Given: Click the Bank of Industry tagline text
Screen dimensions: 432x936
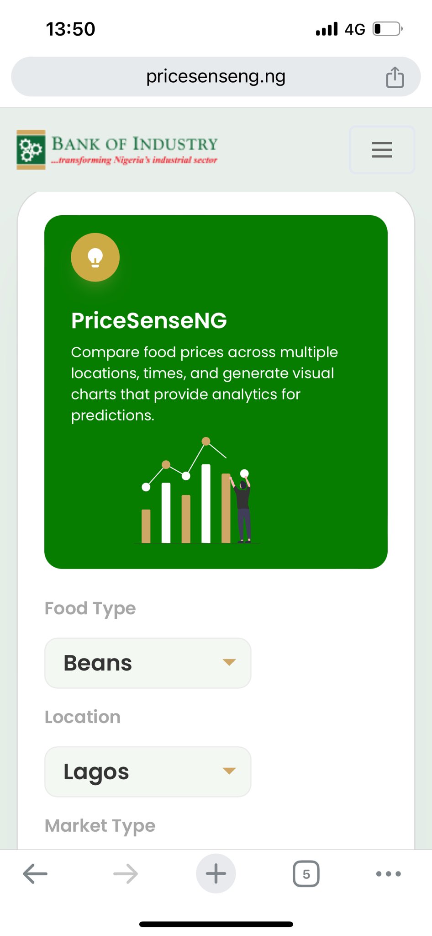Looking at the screenshot, I should coord(134,160).
